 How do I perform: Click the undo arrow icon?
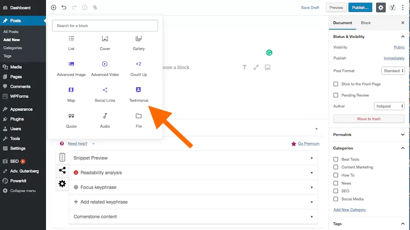64,8
